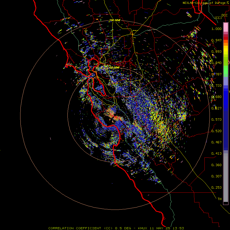Click the DCC label above the color scale
Viewport: 230px width, 230px height.
coord(224,15)
